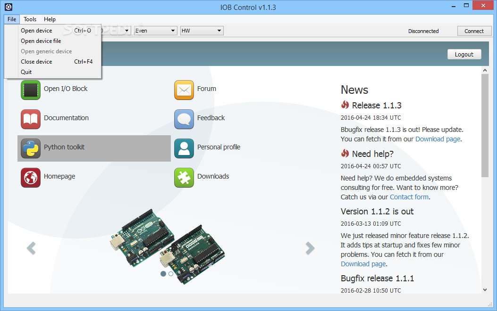497x311 pixels.
Task: Click the 2016-03-13 01:09 UTC timestamp
Action: (x=371, y=224)
